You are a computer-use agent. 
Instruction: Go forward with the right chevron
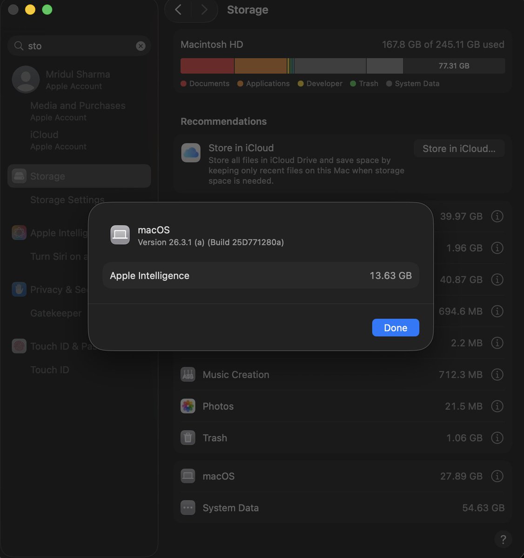204,10
